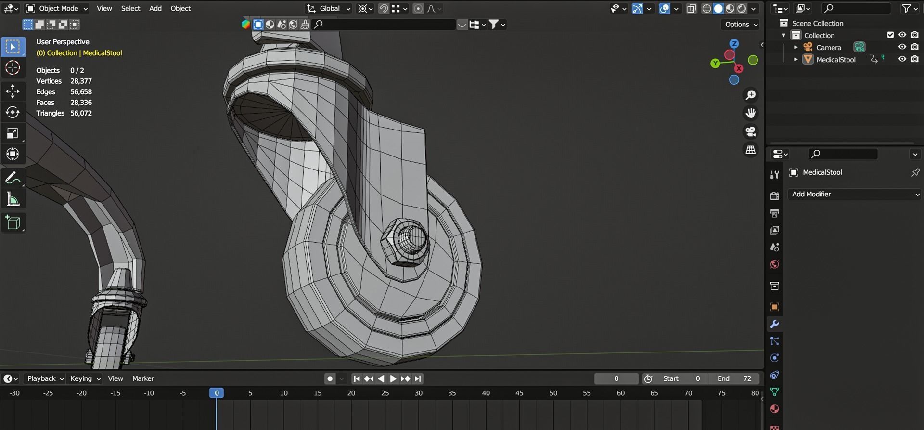Open the Object Mode dropdown
Screen dimensions: 924x430
tap(57, 8)
